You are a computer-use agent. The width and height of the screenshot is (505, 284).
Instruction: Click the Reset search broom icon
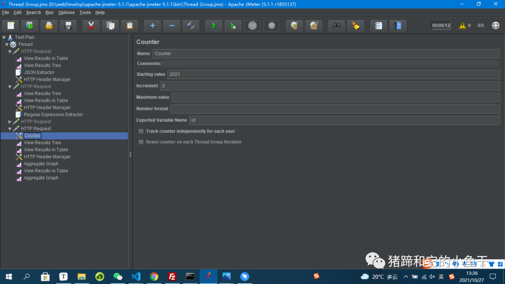(356, 25)
